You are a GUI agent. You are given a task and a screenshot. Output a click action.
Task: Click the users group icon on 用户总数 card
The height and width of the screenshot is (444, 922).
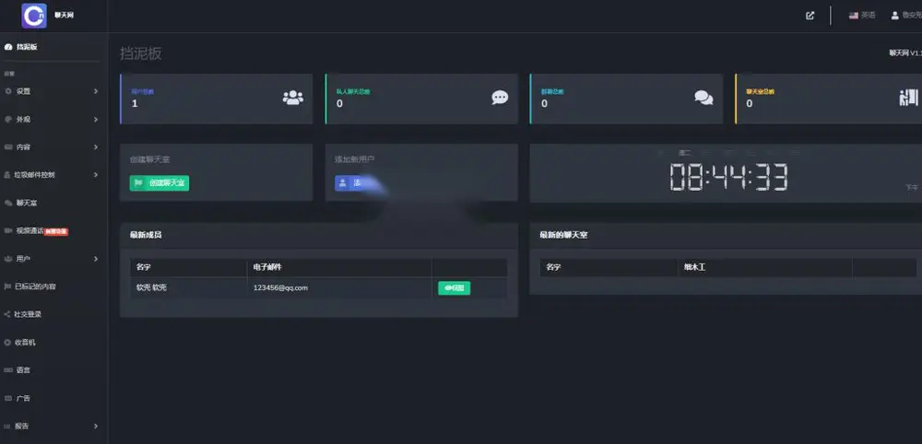coord(293,98)
